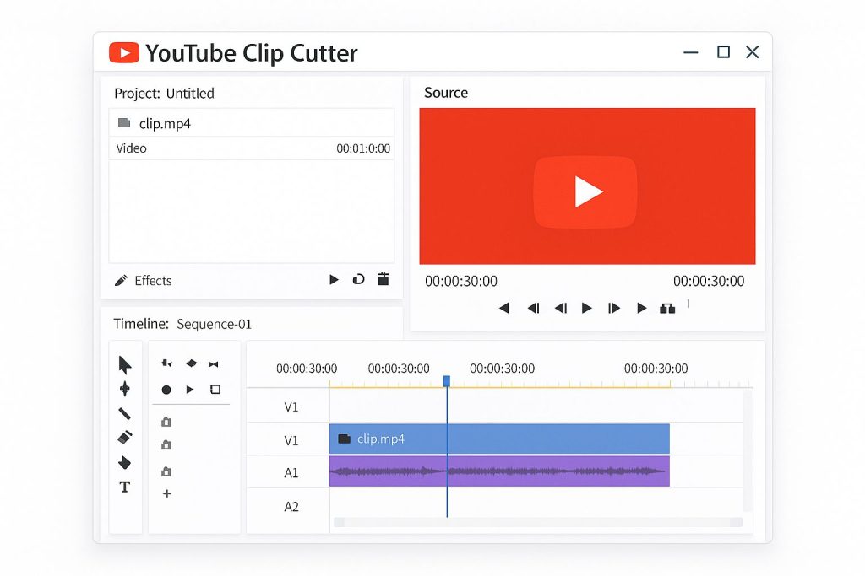865x576 pixels.
Task: Click the Video row under clip.mp4
Action: [x=252, y=148]
